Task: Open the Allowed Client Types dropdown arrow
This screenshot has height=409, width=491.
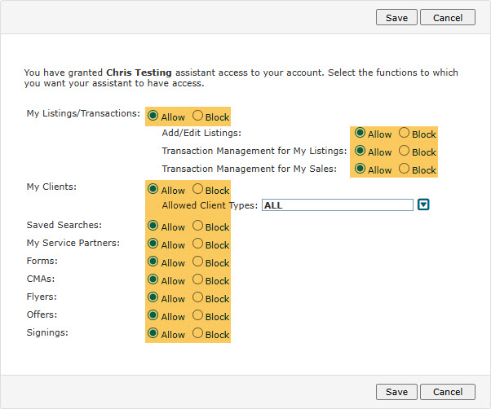Action: [423, 204]
